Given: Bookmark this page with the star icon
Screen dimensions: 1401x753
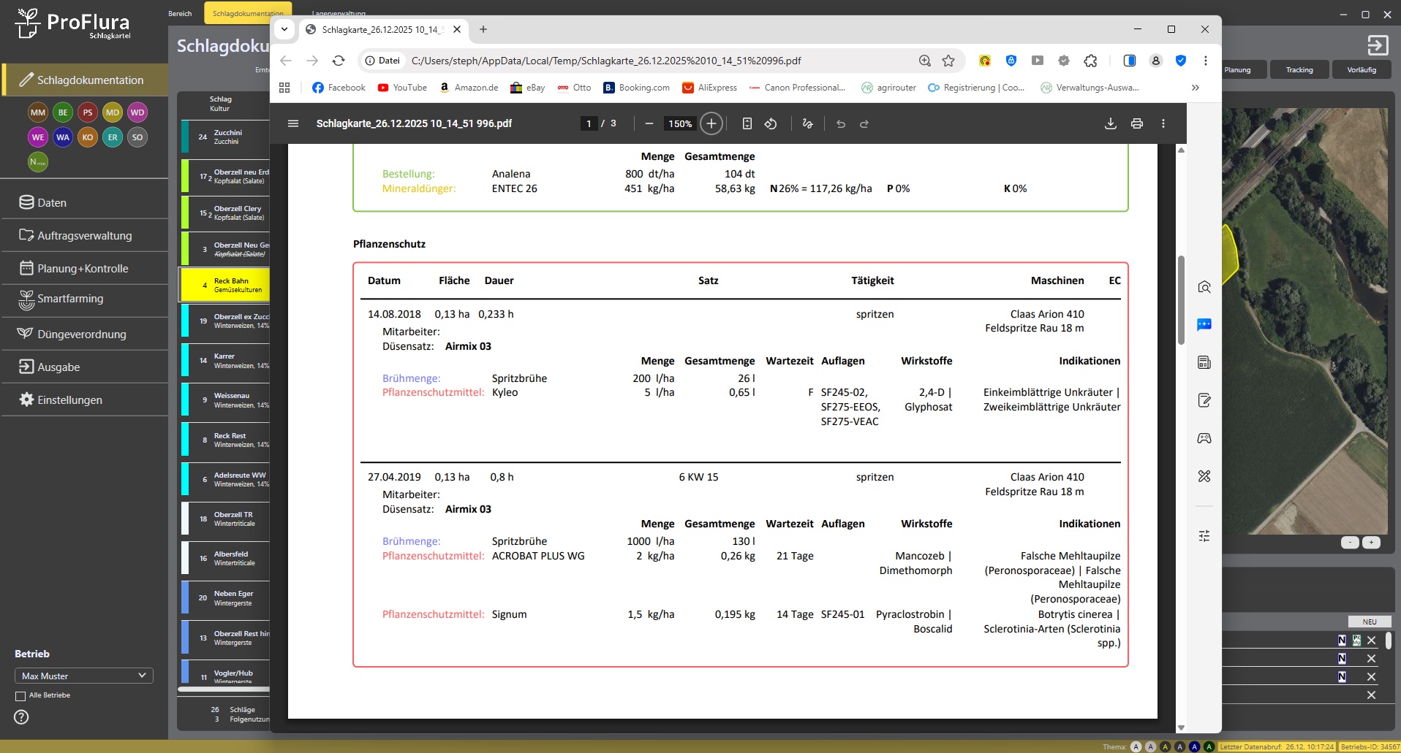Looking at the screenshot, I should pos(948,61).
